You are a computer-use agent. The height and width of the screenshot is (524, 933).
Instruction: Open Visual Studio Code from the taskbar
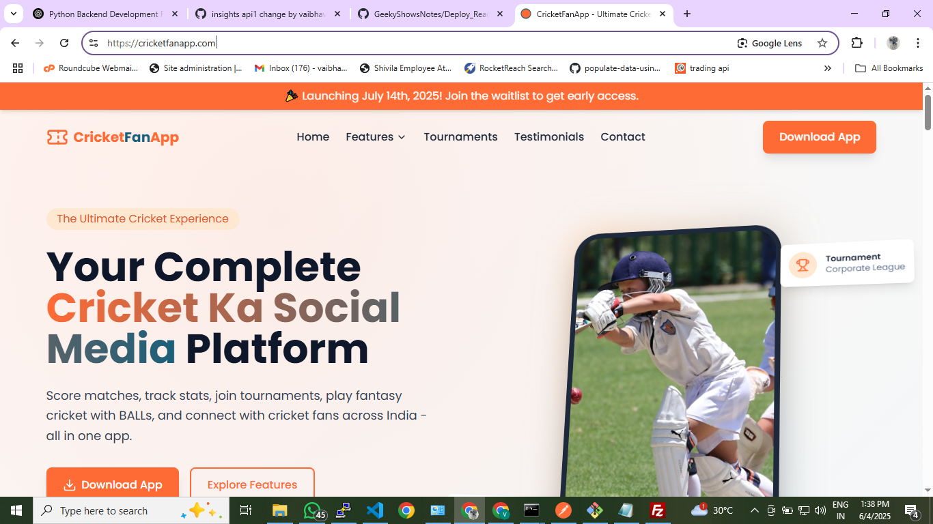(374, 510)
